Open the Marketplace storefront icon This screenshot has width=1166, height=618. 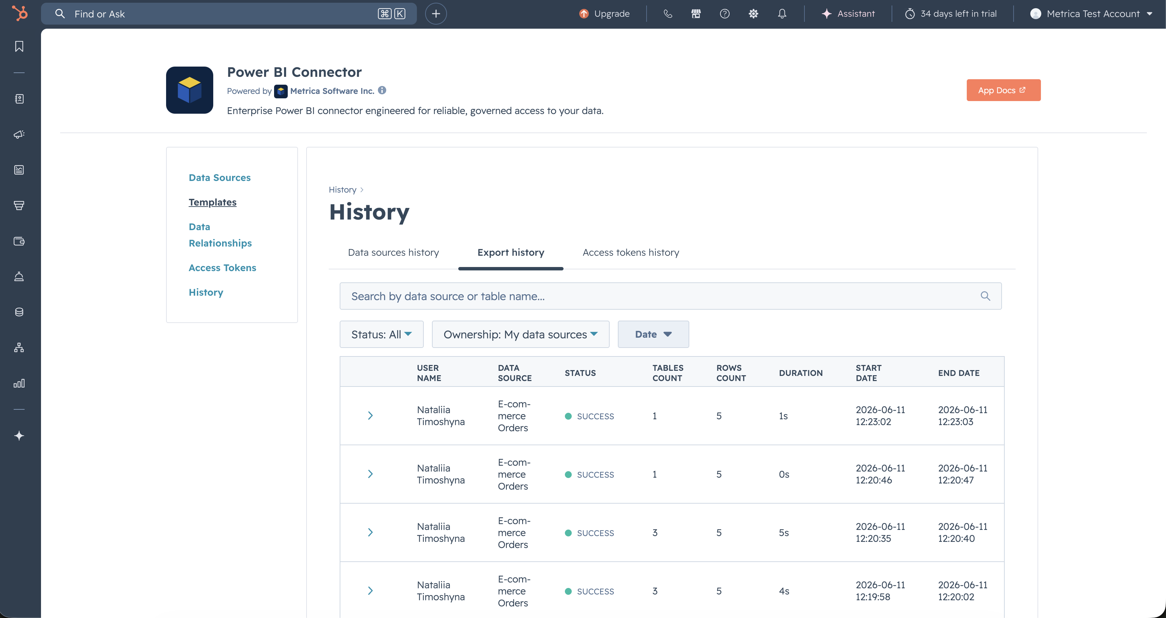click(696, 14)
